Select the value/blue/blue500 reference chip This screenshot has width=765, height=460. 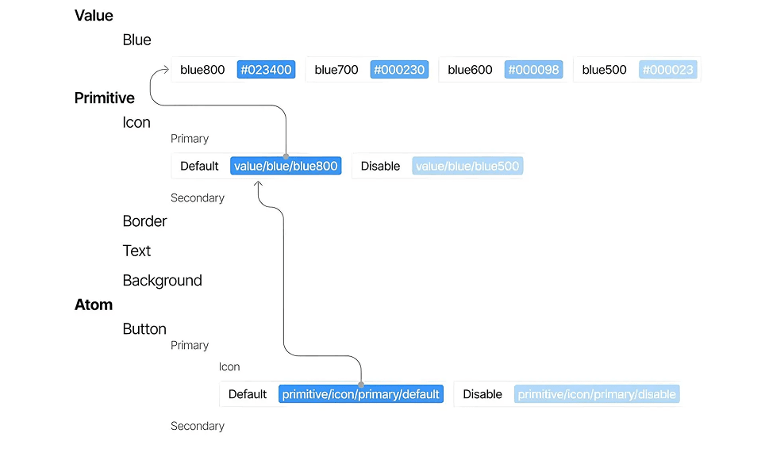point(467,167)
